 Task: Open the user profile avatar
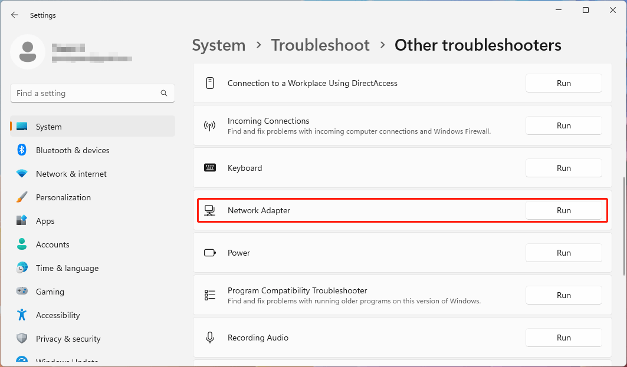pos(28,52)
